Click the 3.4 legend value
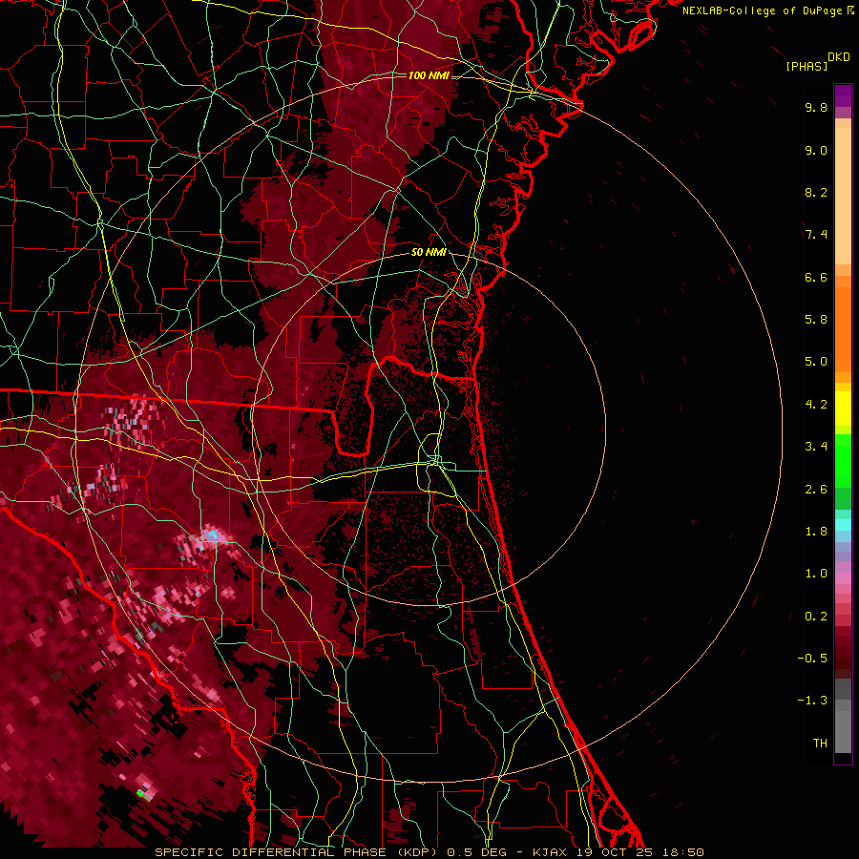 (x=816, y=447)
